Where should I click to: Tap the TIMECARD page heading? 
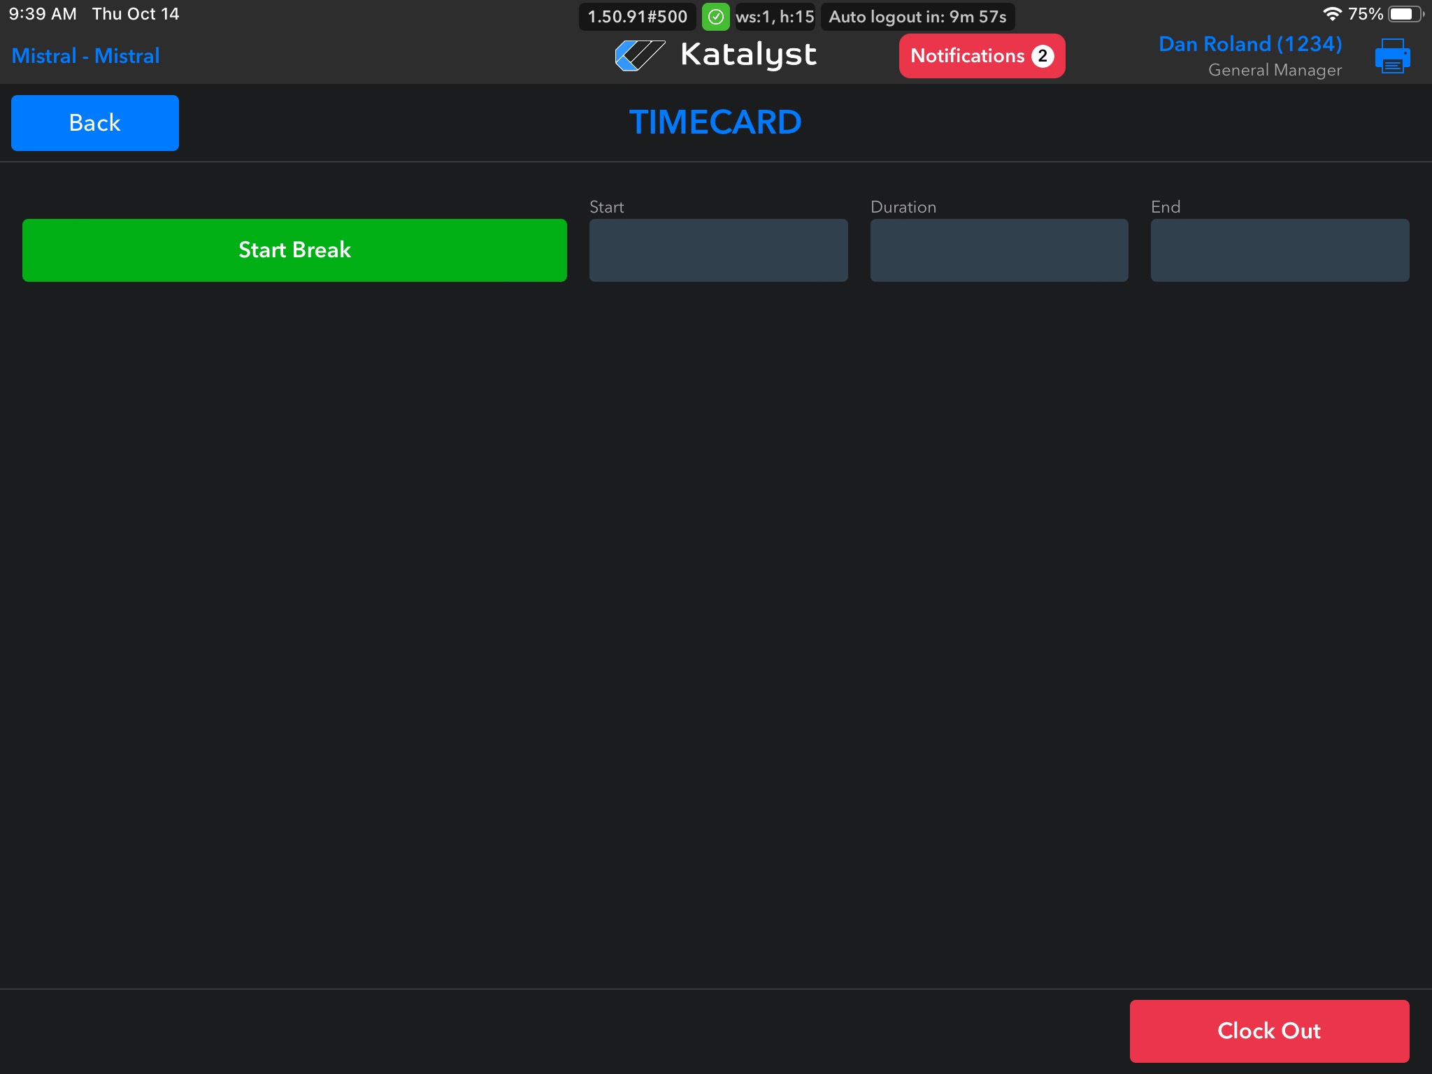715,122
